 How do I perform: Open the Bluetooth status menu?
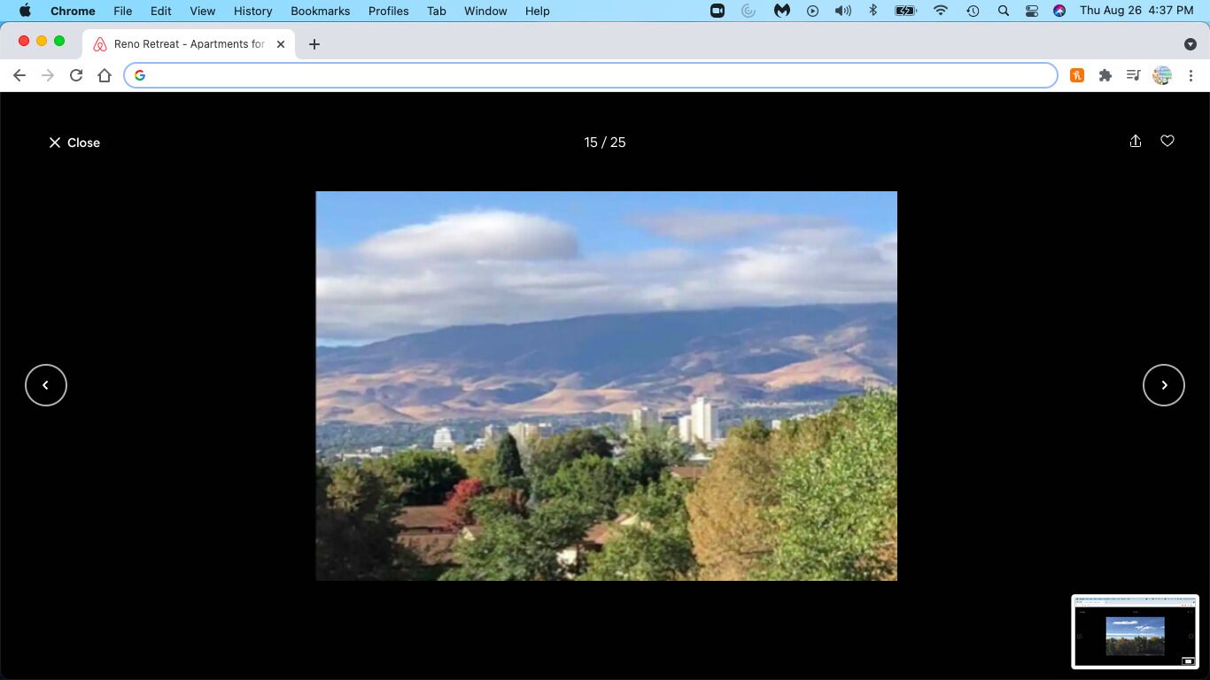pos(873,11)
